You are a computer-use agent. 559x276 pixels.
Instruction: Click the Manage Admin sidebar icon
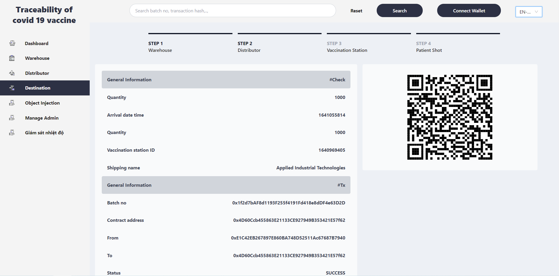[12, 118]
